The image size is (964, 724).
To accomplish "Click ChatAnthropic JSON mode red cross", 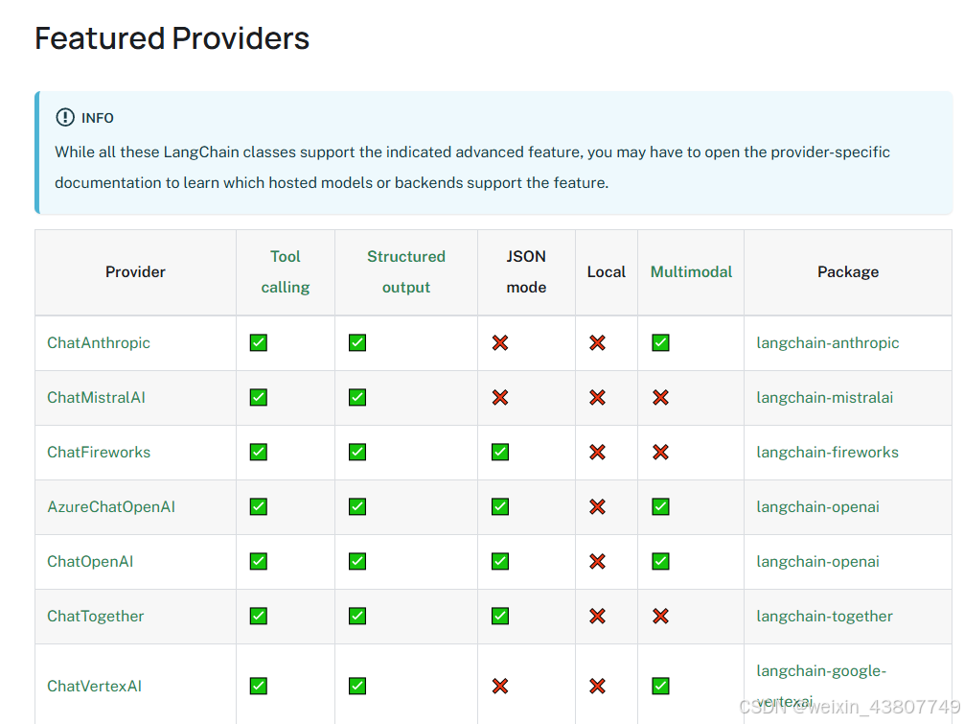I will (x=500, y=342).
